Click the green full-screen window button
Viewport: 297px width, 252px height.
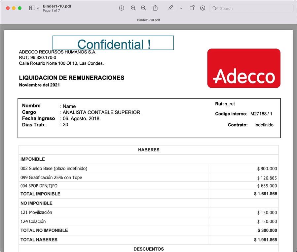(x=20, y=8)
